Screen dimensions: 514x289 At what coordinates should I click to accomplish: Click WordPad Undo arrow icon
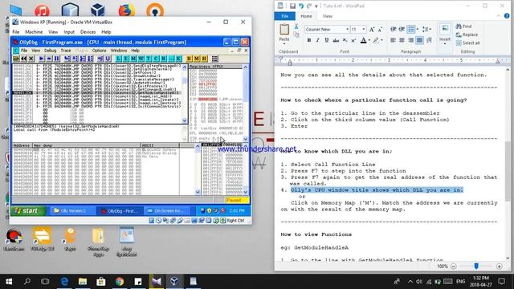pyautogui.click(x=301, y=6)
